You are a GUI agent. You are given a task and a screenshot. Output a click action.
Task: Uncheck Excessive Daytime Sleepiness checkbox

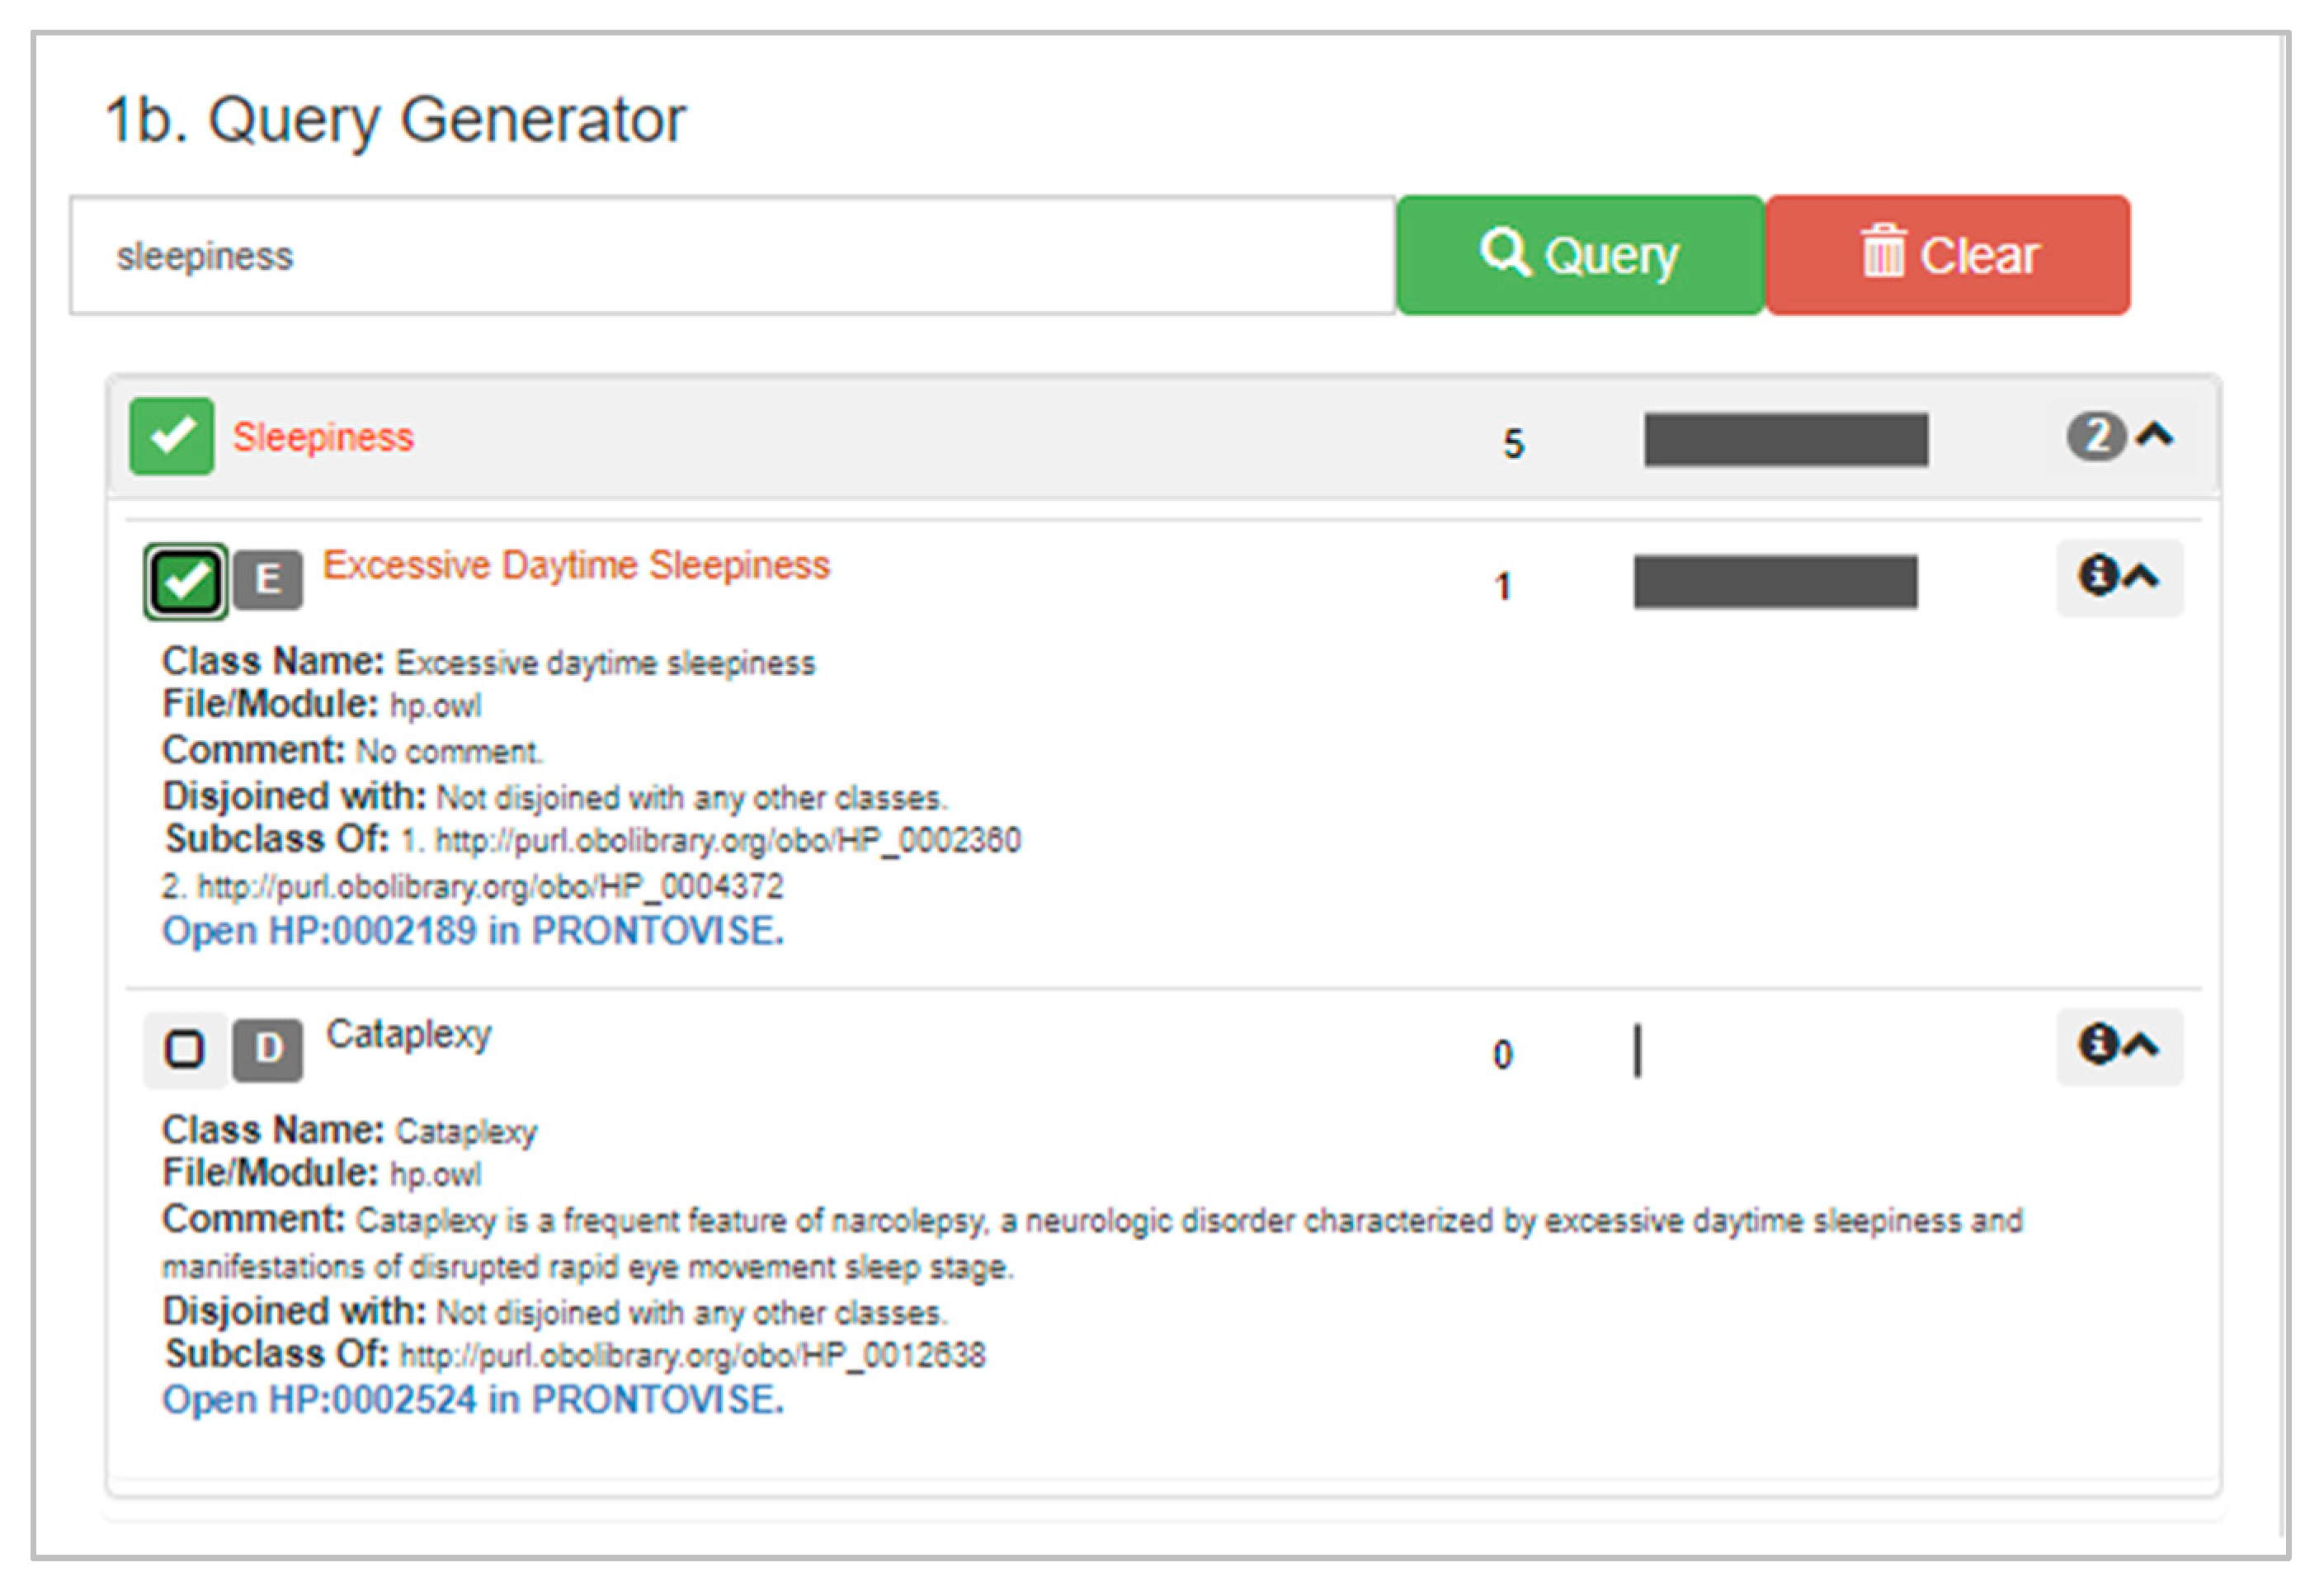click(185, 580)
